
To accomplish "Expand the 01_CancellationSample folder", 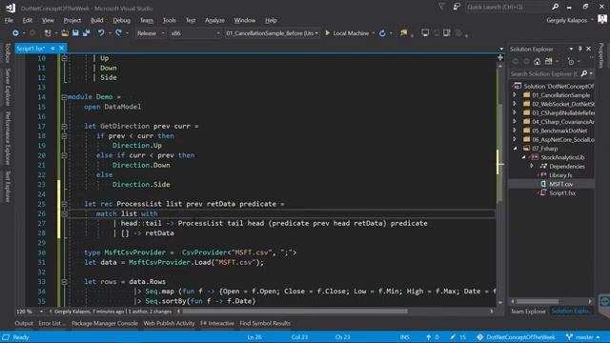I will click(x=515, y=95).
